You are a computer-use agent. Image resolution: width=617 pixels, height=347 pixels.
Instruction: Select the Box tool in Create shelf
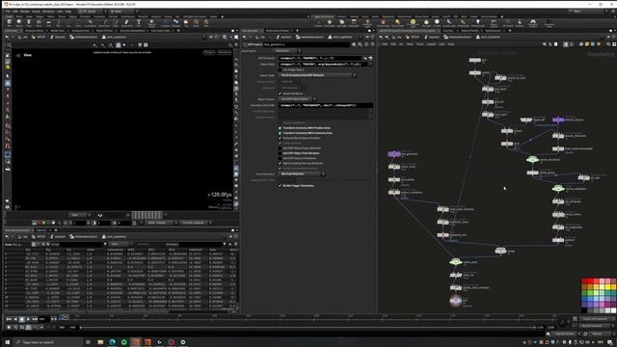(9, 23)
